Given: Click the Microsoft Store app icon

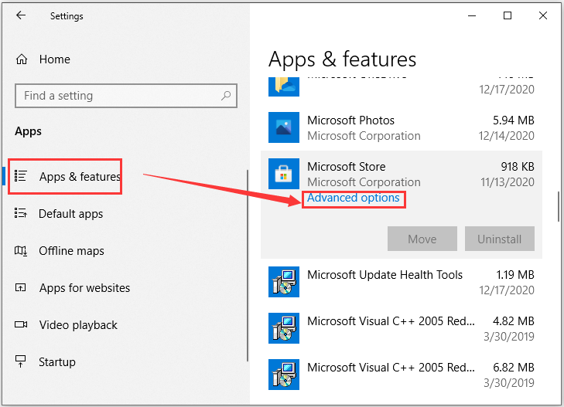Looking at the screenshot, I should click(284, 174).
